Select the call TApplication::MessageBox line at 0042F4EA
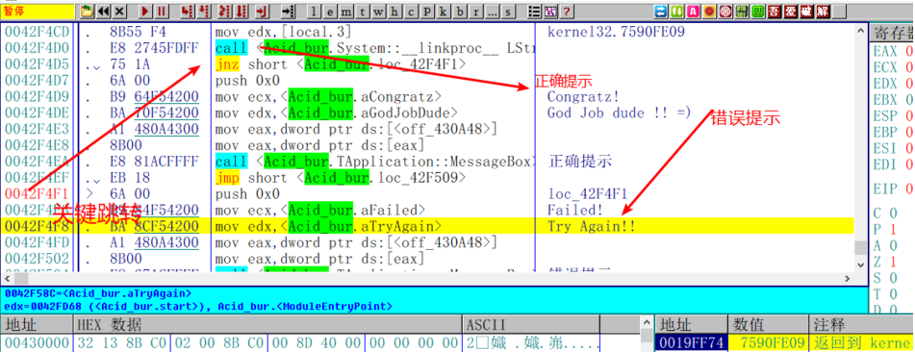 tap(374, 162)
